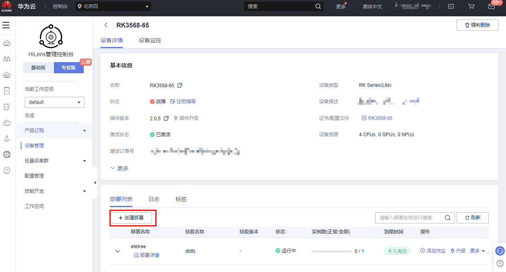Open 控制台 link in top bar
Image resolution: width=506 pixels, height=272 pixels.
tap(60, 6)
